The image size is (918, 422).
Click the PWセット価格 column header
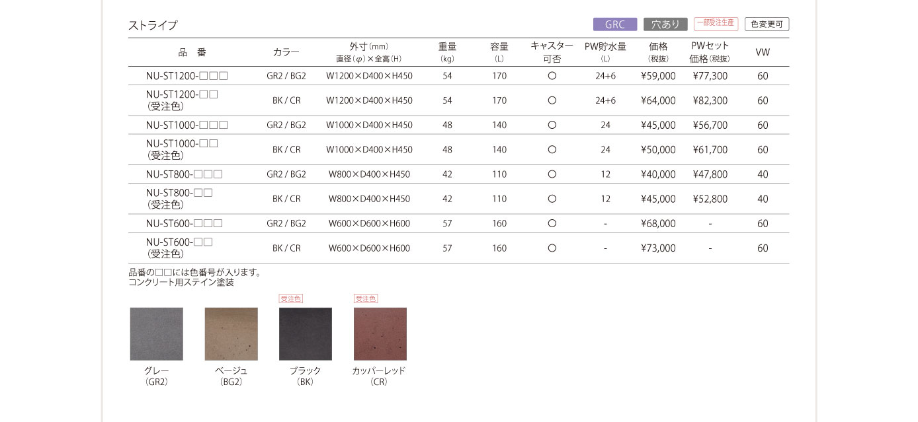coord(710,52)
